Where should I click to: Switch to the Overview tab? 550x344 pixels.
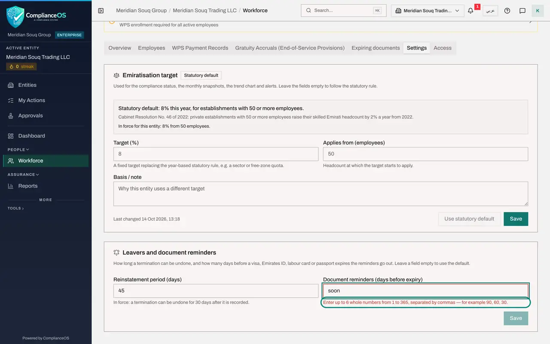coord(120,48)
